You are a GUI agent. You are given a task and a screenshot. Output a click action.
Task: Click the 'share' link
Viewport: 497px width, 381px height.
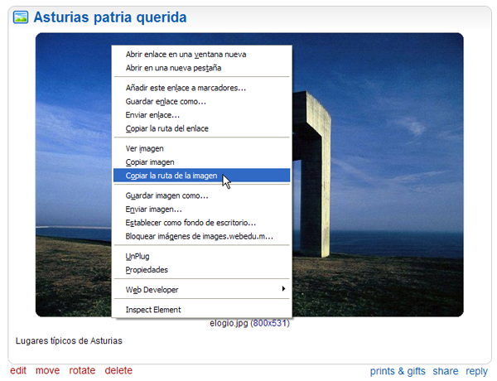(x=445, y=372)
